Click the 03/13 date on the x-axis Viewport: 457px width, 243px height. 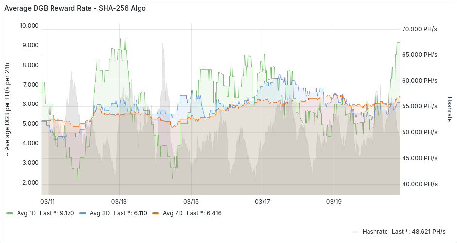[x=119, y=201]
